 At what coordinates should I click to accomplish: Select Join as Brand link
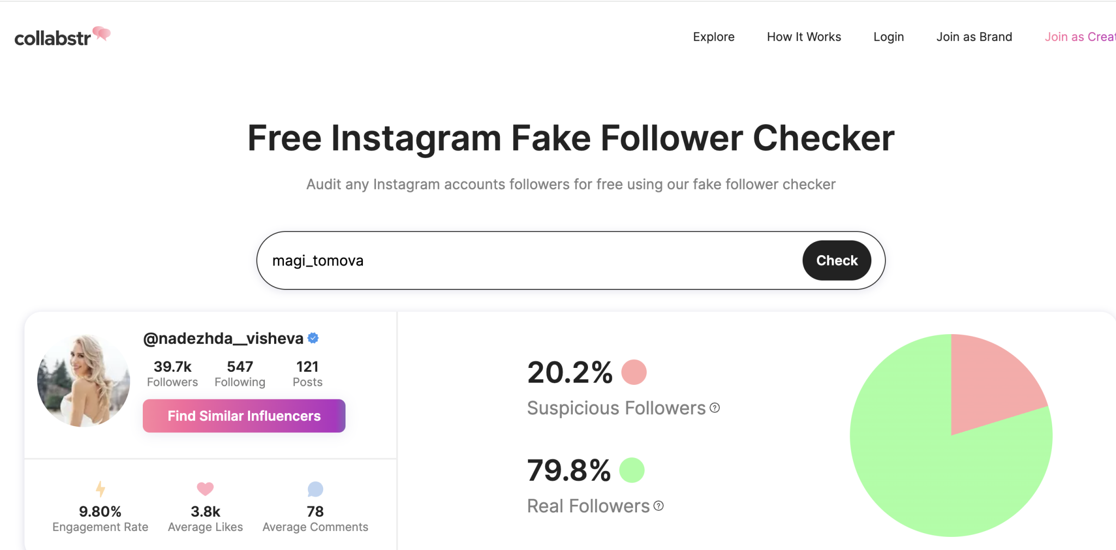tap(974, 37)
